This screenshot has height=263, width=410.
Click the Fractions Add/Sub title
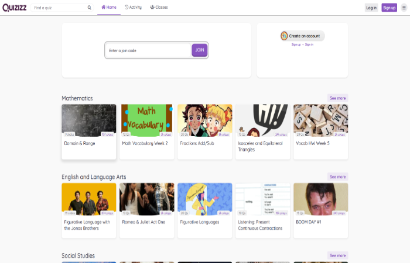pyautogui.click(x=197, y=143)
